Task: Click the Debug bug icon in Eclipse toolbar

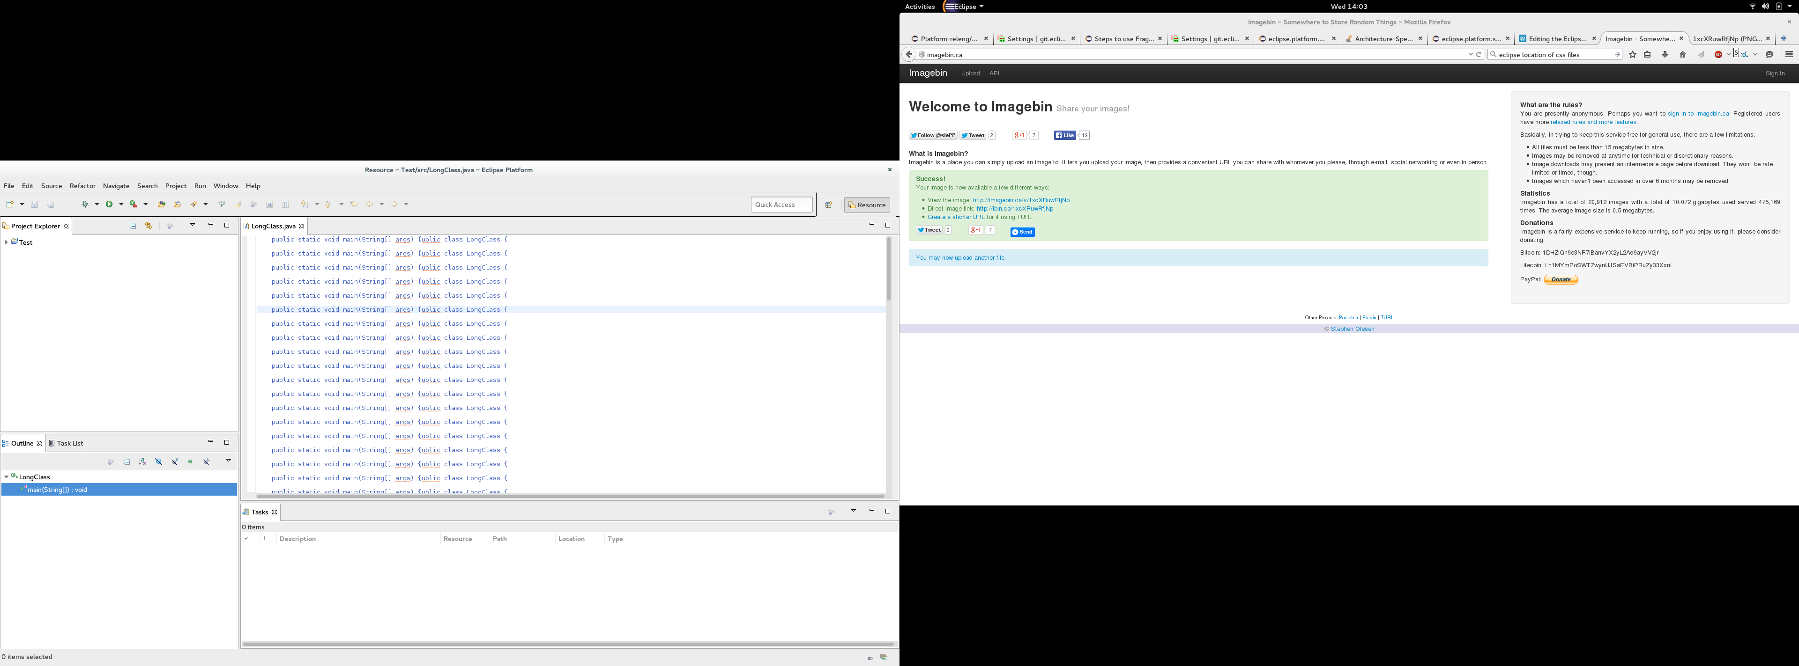Action: click(85, 205)
